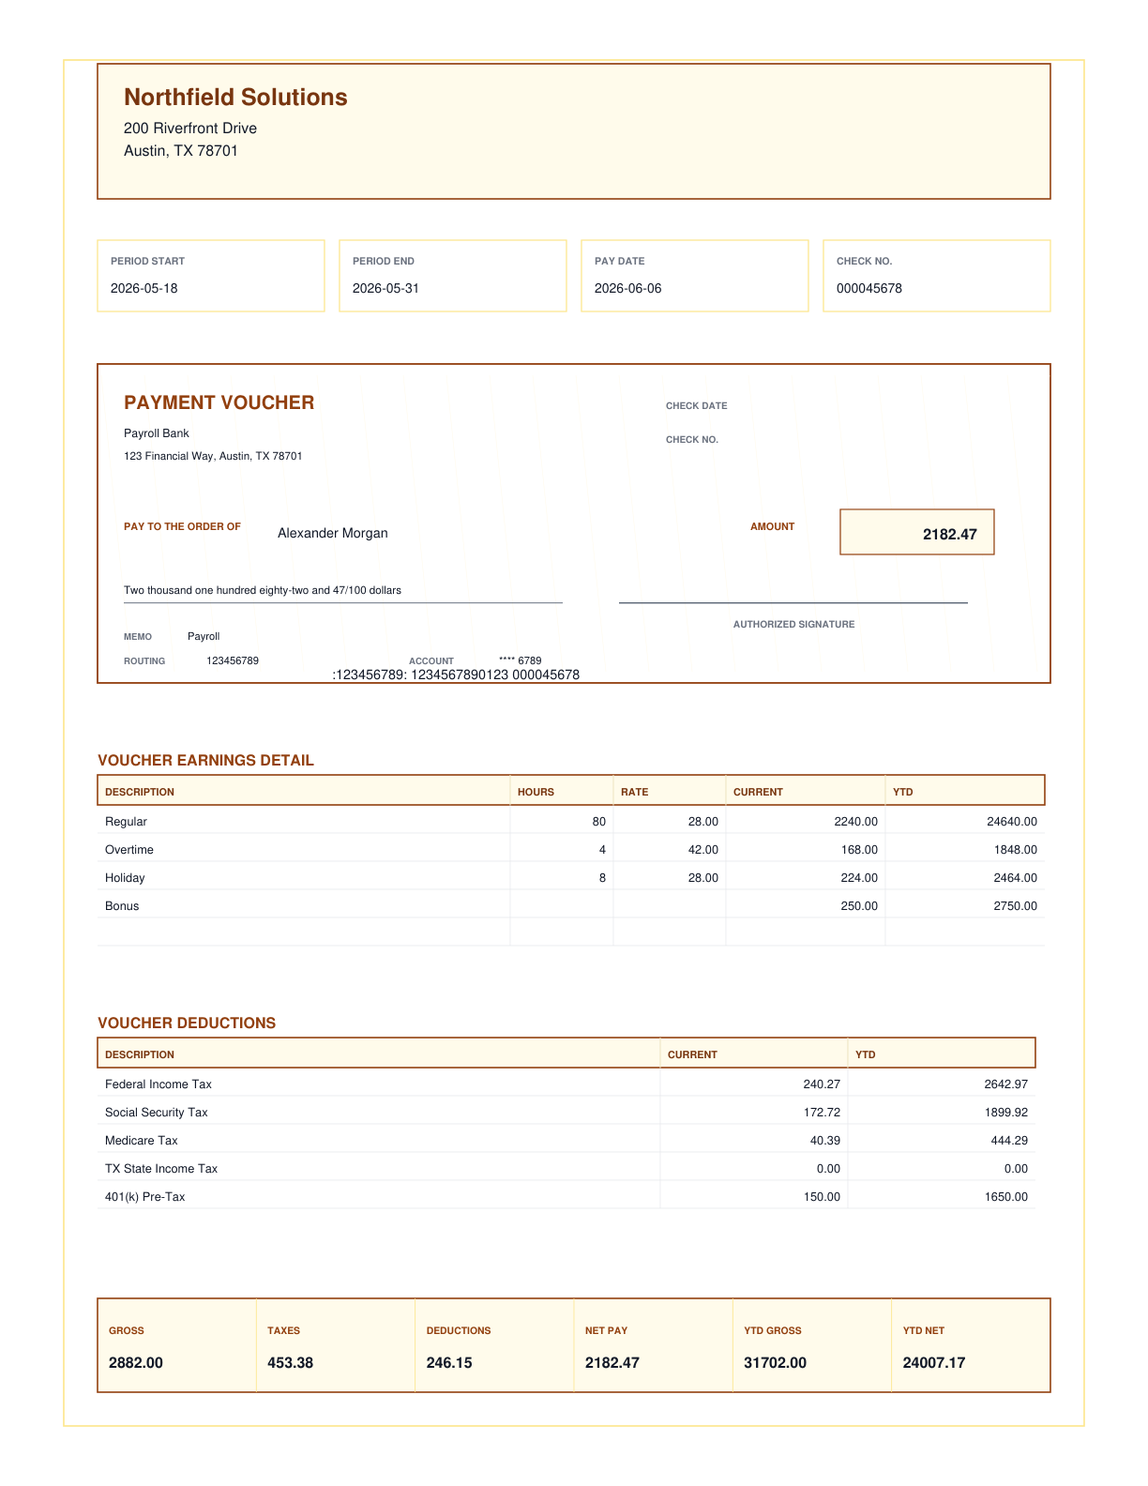Click the period end date 2026-05-31

386,289
